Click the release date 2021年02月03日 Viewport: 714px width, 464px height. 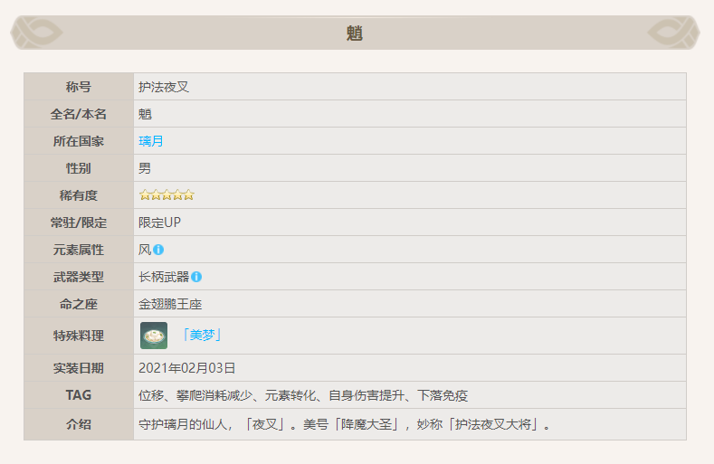(x=187, y=368)
